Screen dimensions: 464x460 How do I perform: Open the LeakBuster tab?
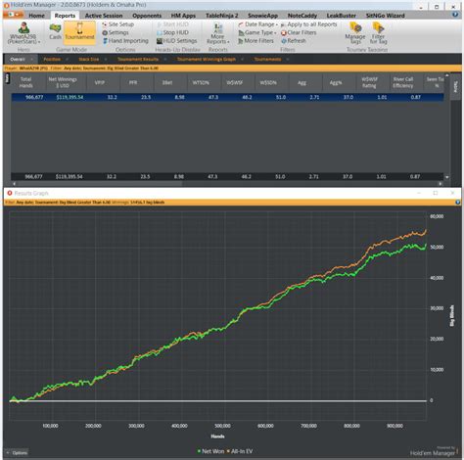[x=341, y=16]
